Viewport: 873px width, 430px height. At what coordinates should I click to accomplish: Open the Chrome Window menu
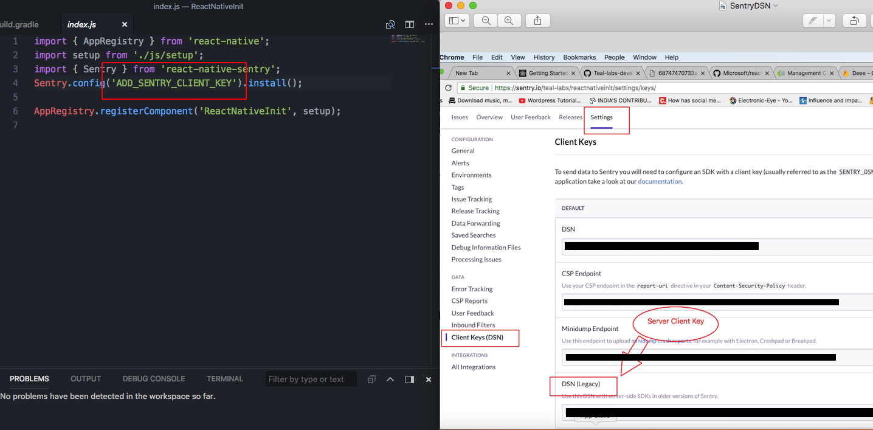pyautogui.click(x=645, y=57)
